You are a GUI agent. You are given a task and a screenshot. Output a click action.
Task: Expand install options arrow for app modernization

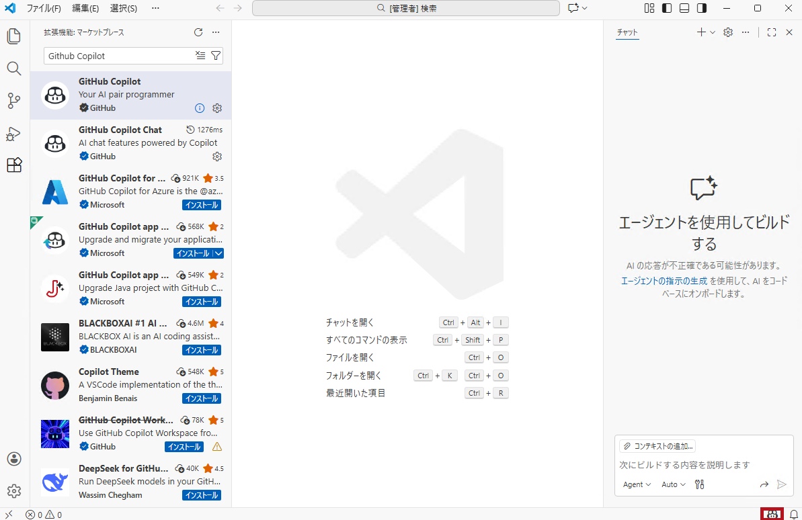pos(218,253)
